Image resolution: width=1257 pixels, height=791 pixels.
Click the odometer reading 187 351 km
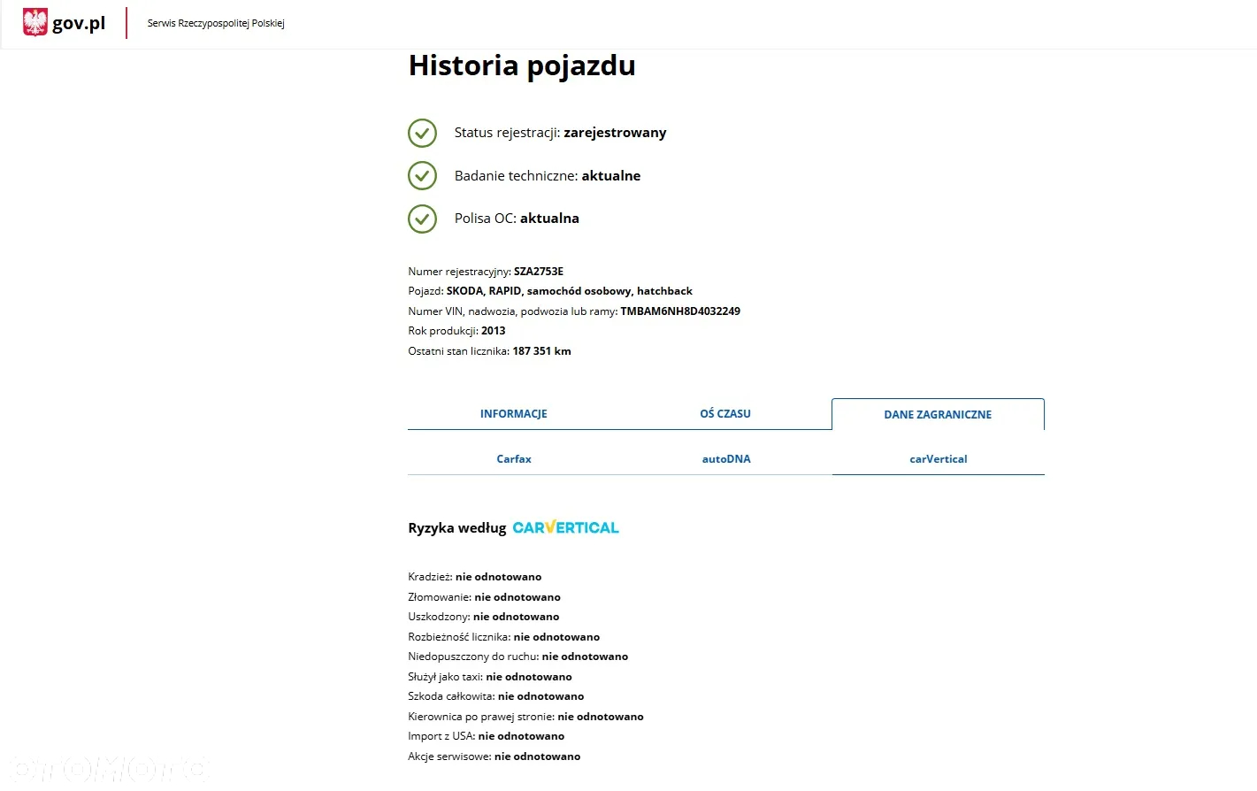point(541,351)
